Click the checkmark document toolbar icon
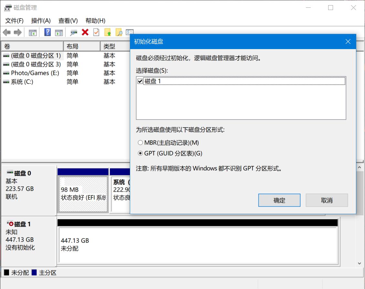 tap(96, 32)
